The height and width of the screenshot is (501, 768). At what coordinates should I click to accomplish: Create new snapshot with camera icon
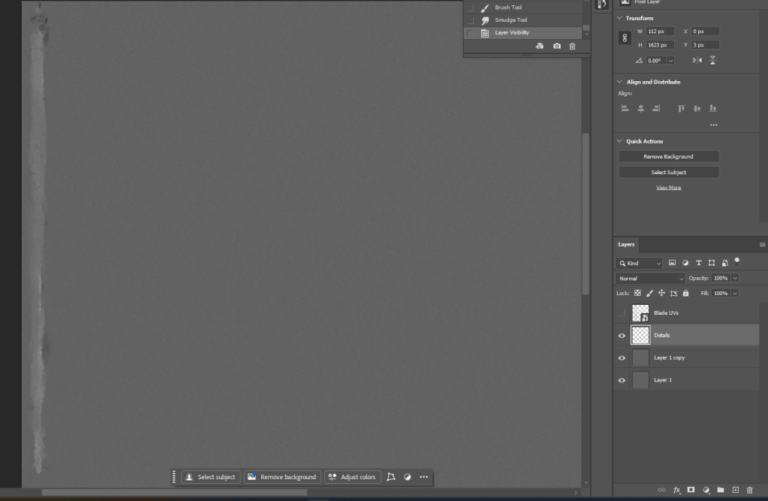tap(556, 47)
